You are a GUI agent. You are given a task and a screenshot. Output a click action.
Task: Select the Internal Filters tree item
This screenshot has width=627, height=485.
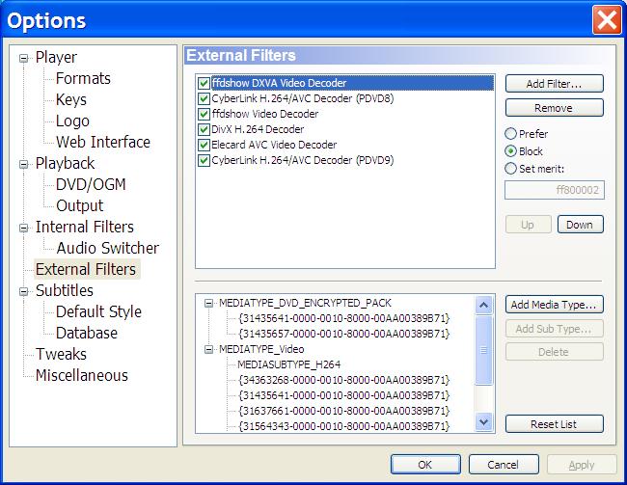pyautogui.click(x=84, y=227)
